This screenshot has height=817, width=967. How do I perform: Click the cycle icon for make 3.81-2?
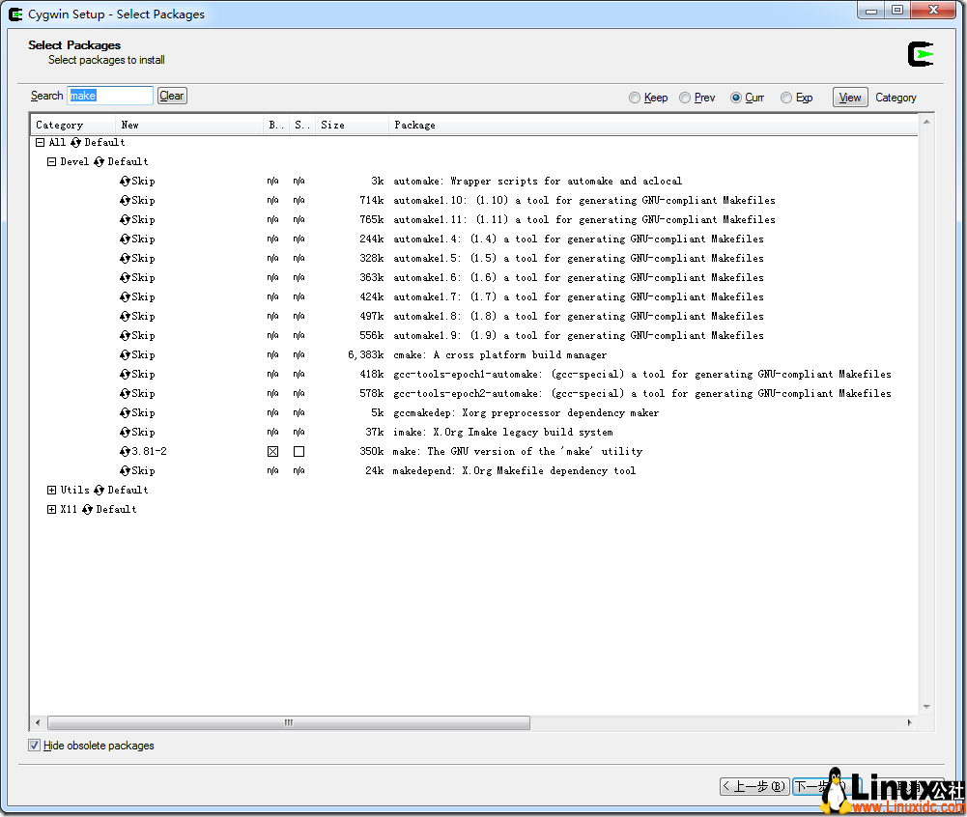(x=126, y=452)
